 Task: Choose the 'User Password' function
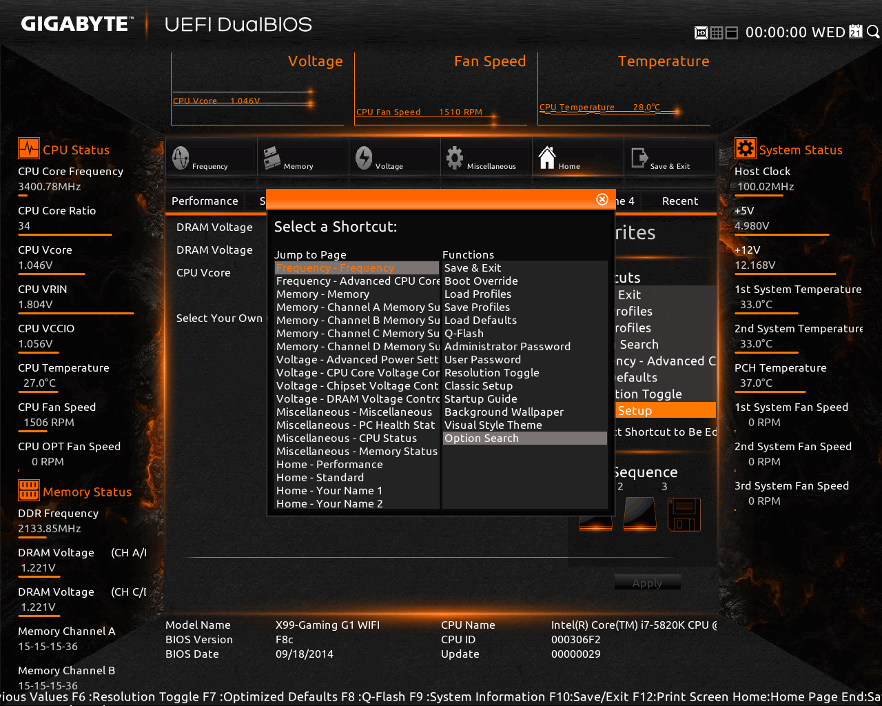[525, 359]
